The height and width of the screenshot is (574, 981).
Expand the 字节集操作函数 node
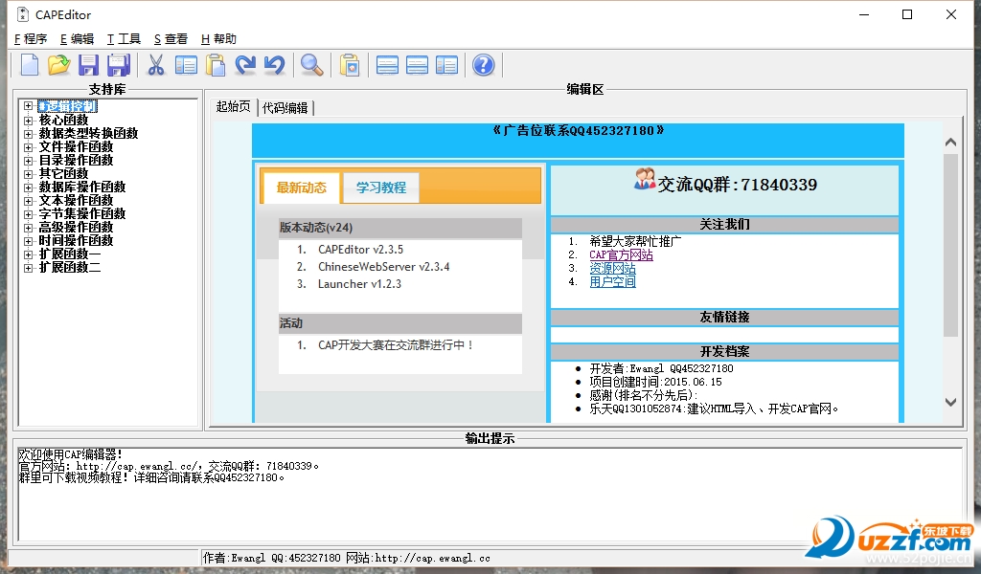click(28, 214)
